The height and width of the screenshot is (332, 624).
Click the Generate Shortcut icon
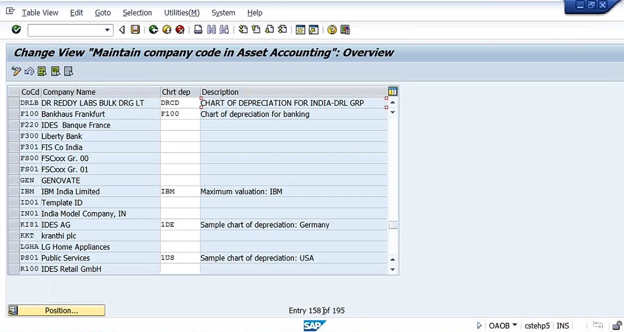314,30
